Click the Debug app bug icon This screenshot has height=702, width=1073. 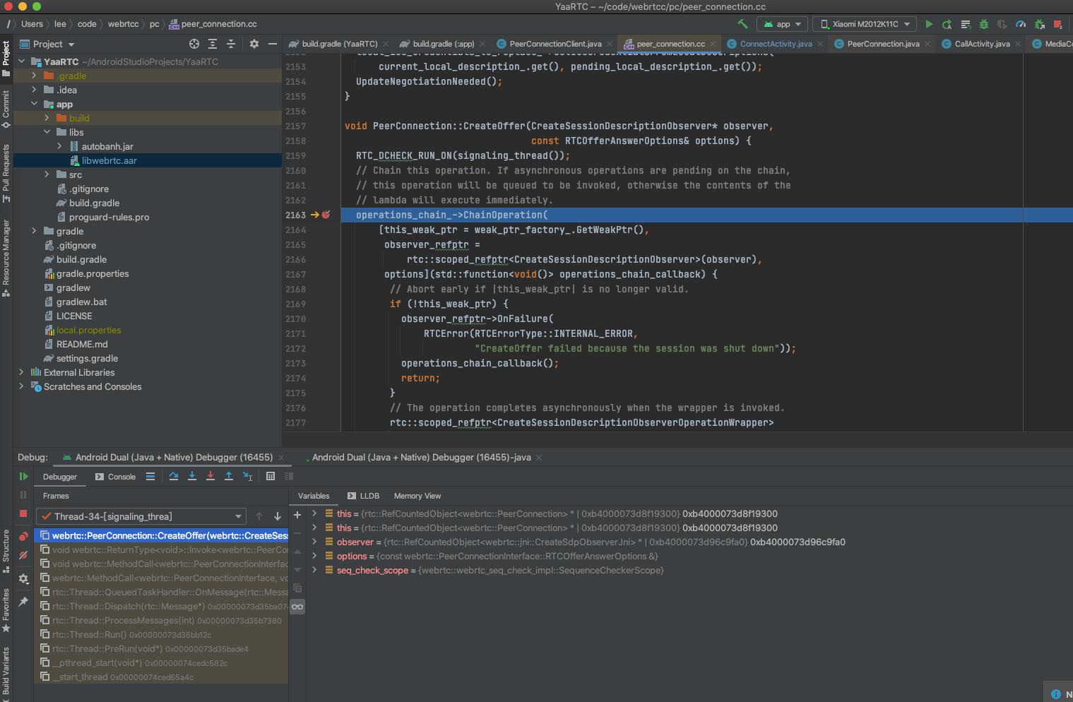(984, 24)
